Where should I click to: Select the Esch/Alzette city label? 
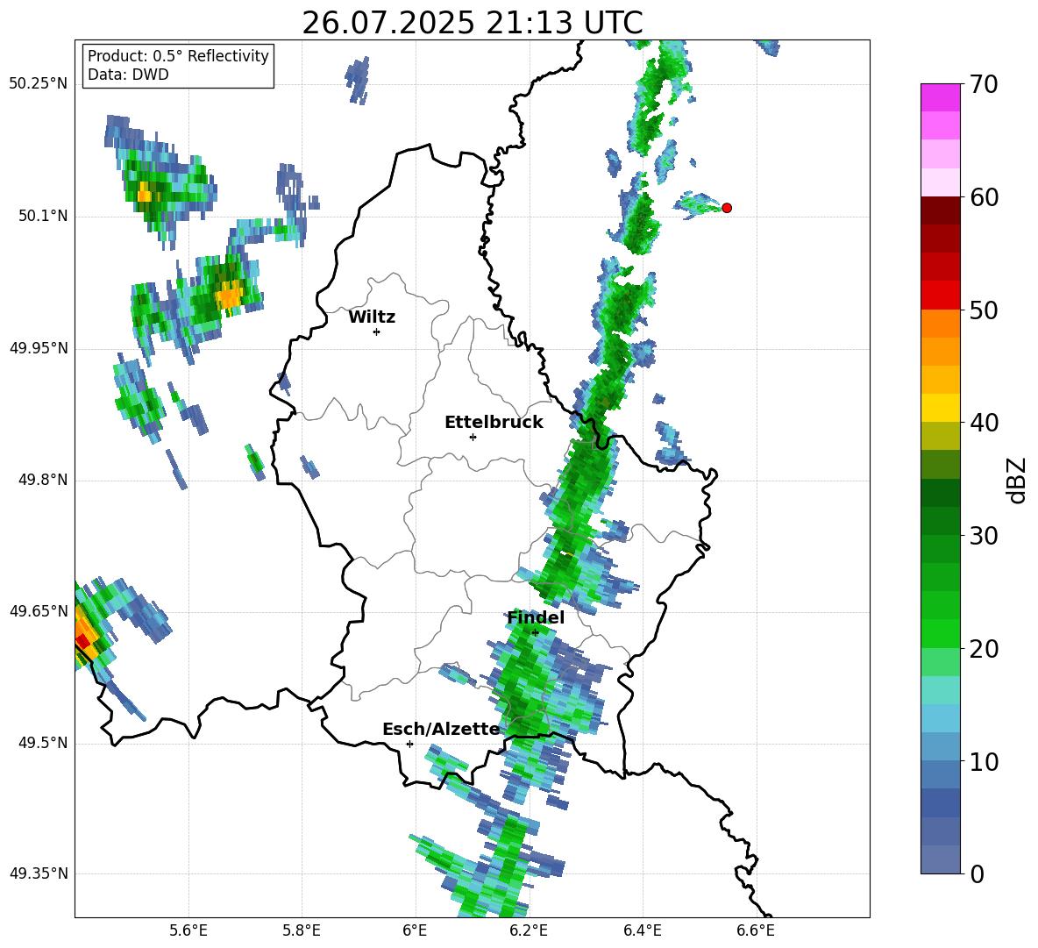[x=442, y=730]
